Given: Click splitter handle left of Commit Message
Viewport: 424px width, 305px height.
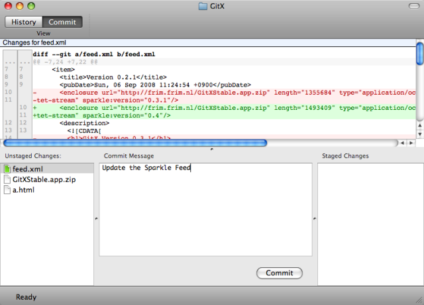Looking at the screenshot, I should point(97,218).
